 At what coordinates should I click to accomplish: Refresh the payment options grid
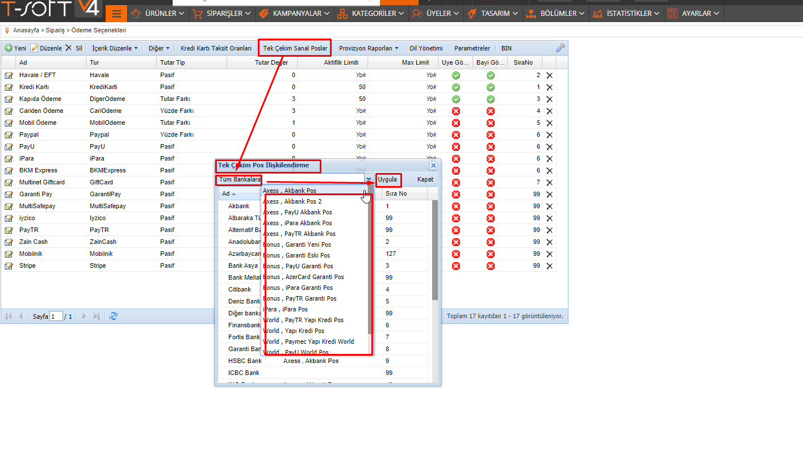tap(114, 316)
